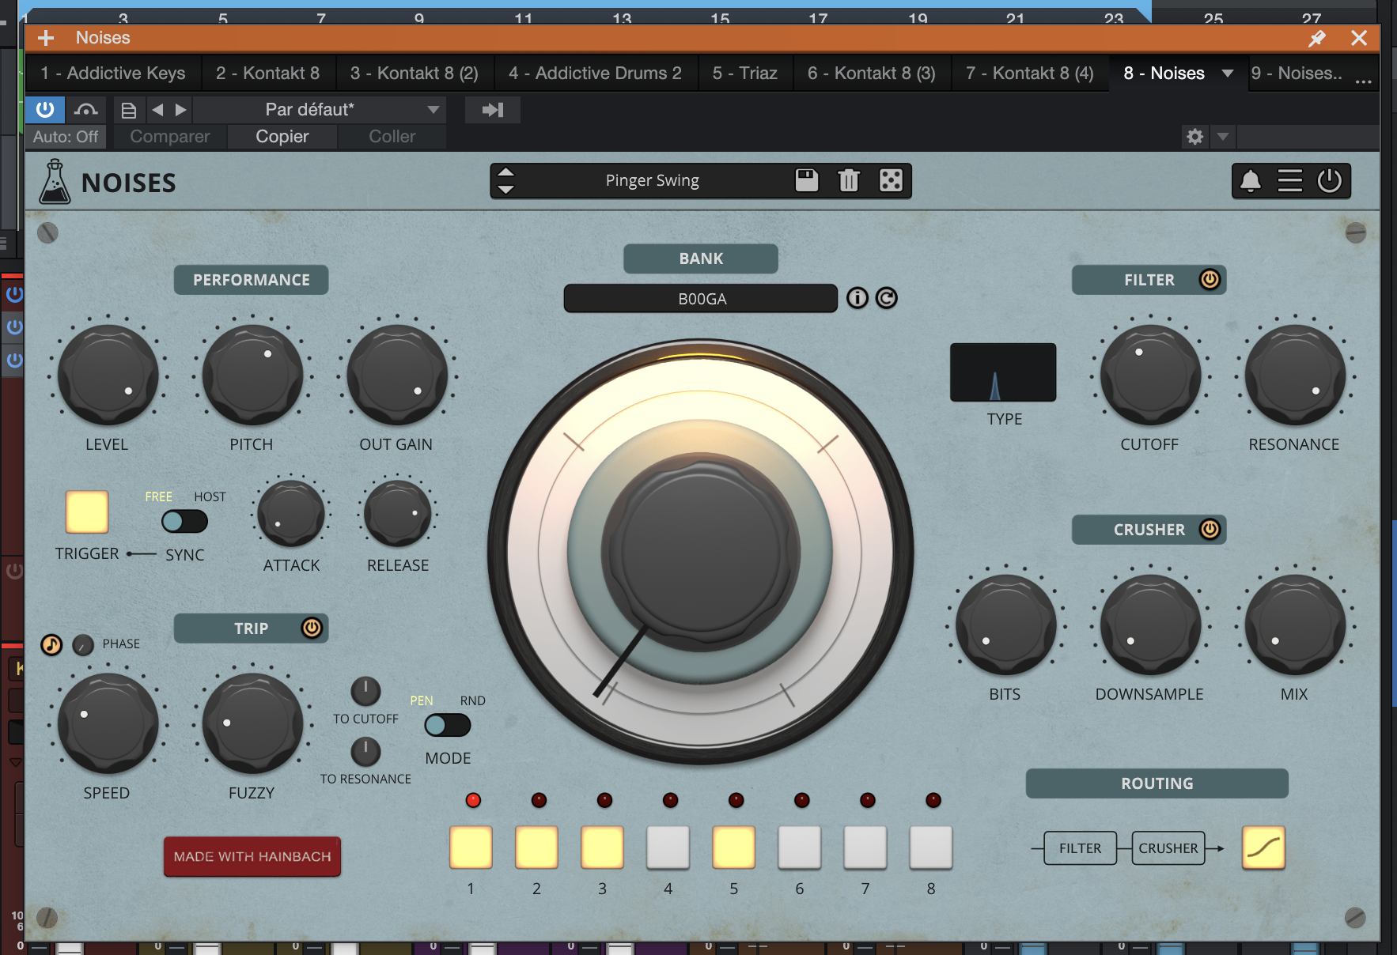Delete preset using the trash icon
This screenshot has width=1397, height=955.
pos(848,181)
